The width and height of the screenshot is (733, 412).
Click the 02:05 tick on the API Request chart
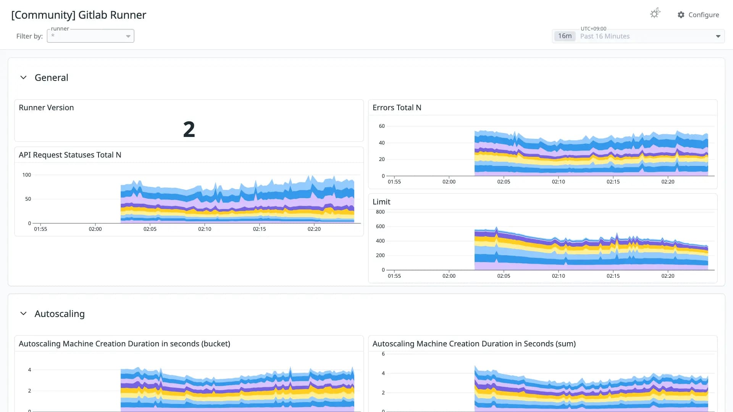tap(150, 229)
